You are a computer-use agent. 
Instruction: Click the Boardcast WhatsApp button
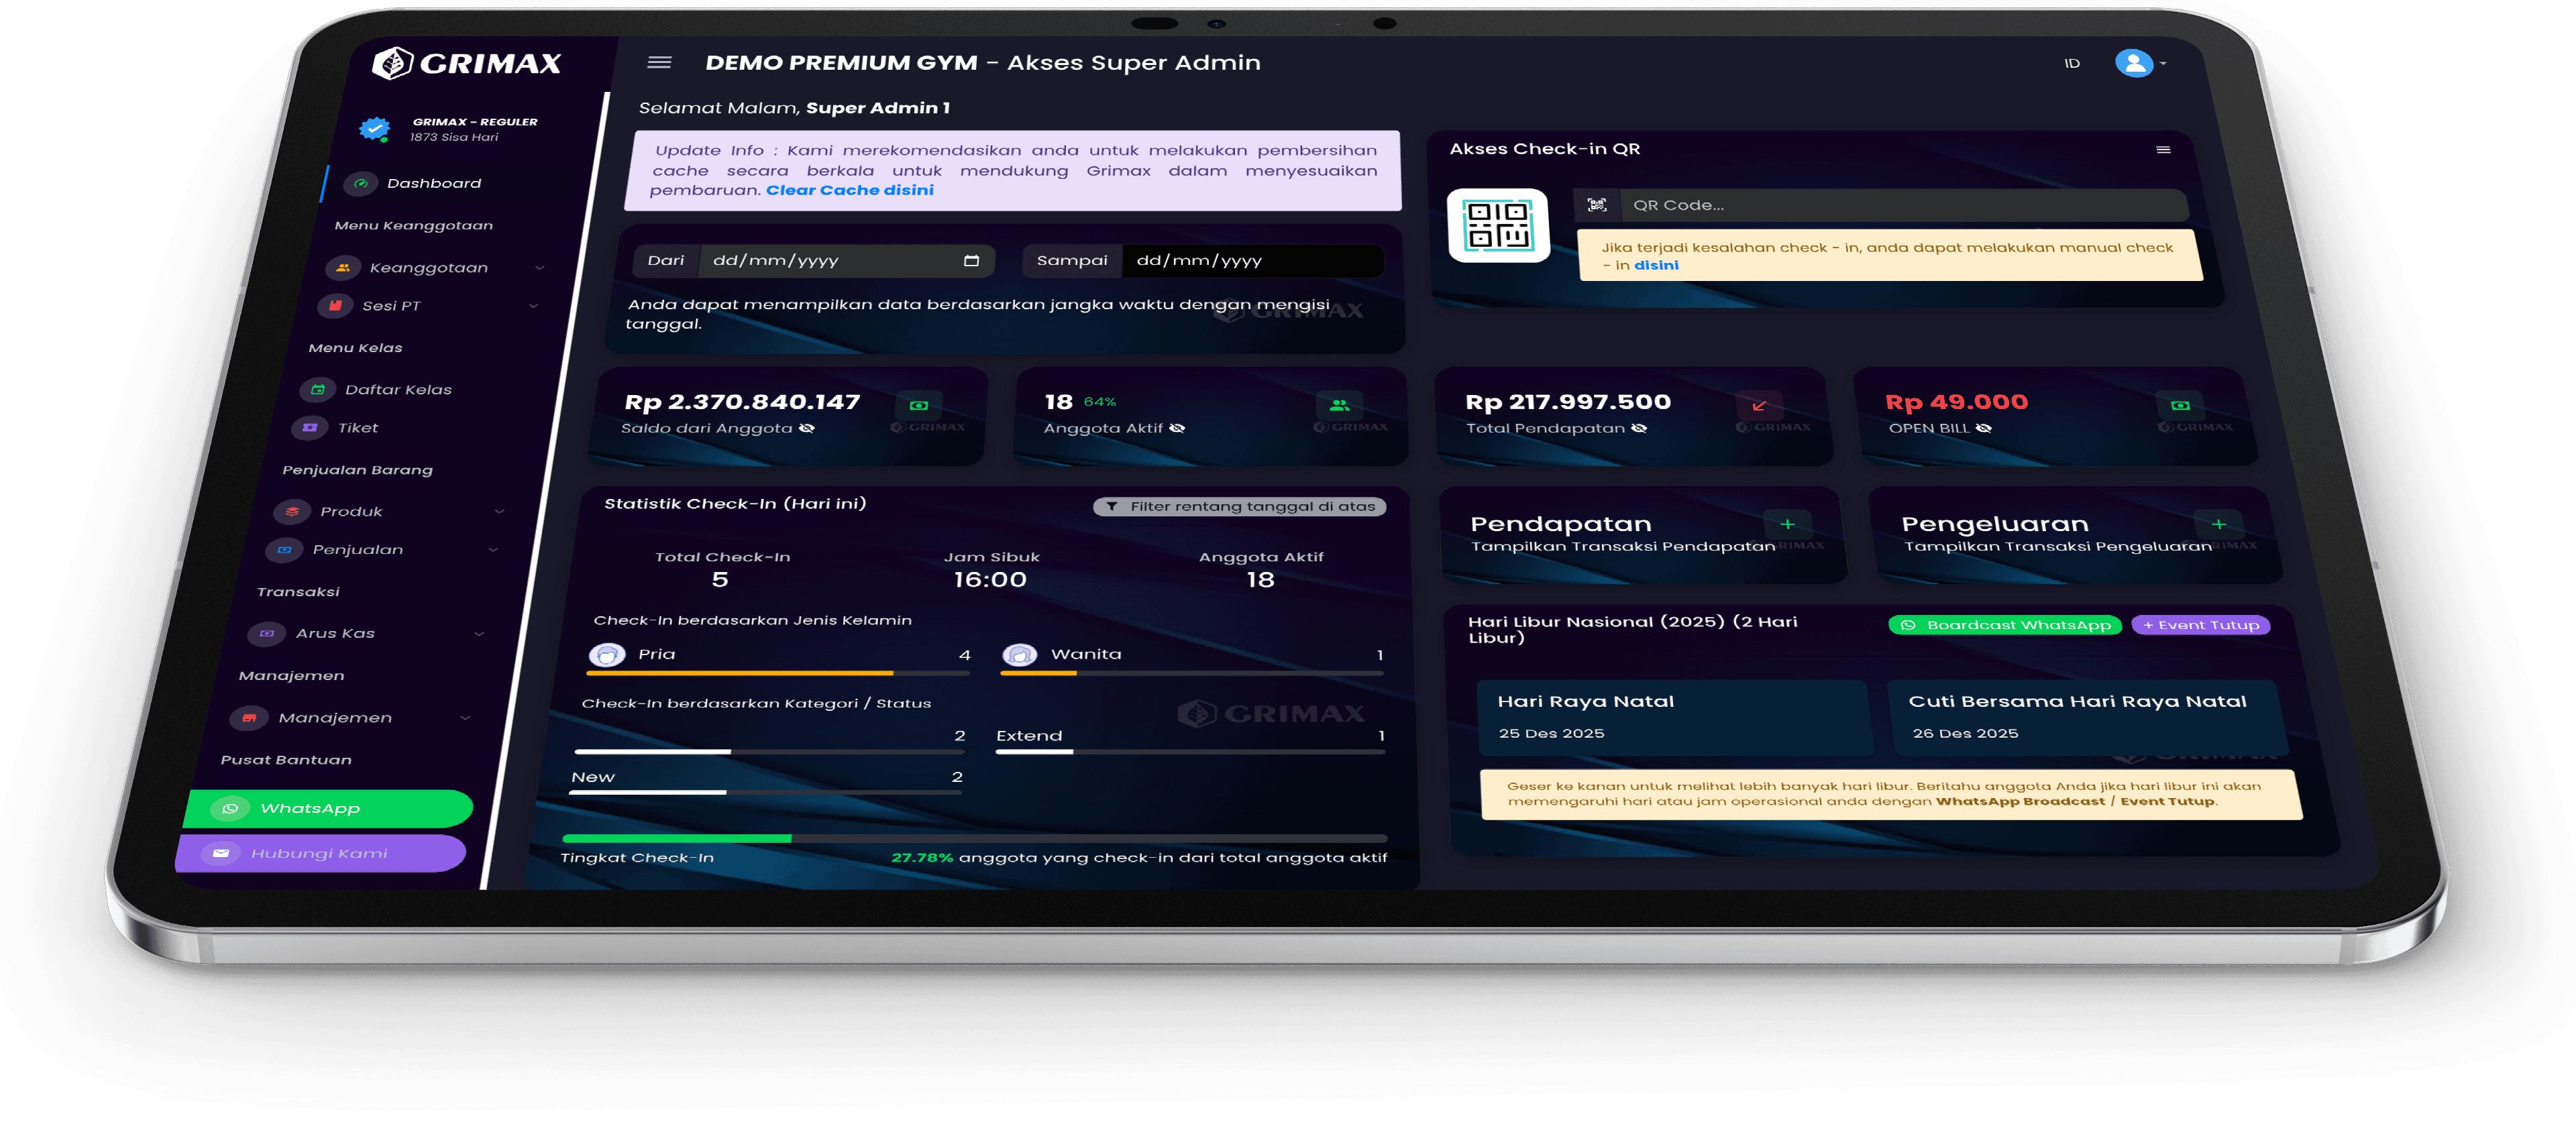2004,625
